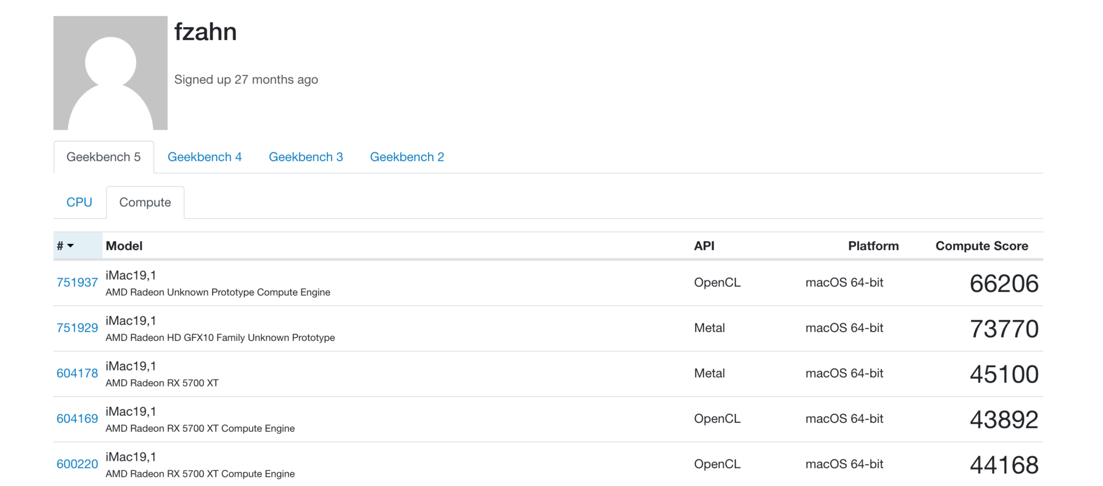Open benchmark result 604169
Screen dimensions: 1103x486
click(77, 419)
